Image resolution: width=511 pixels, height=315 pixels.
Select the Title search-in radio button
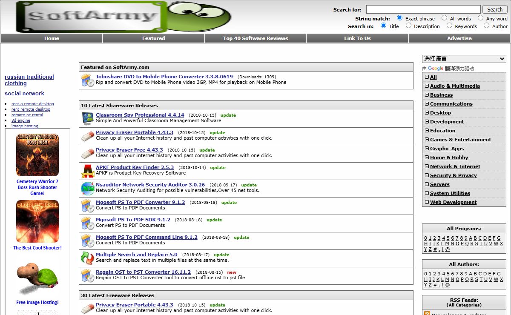pyautogui.click(x=383, y=26)
